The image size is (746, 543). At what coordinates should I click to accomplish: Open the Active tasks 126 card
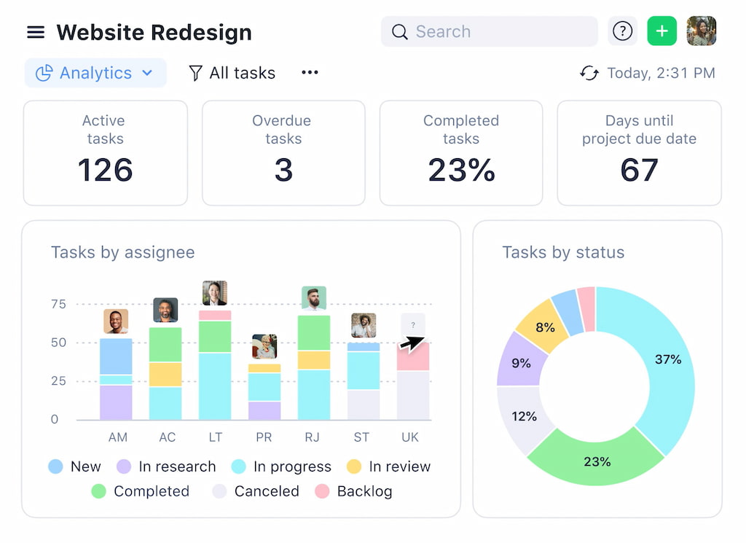(x=105, y=152)
